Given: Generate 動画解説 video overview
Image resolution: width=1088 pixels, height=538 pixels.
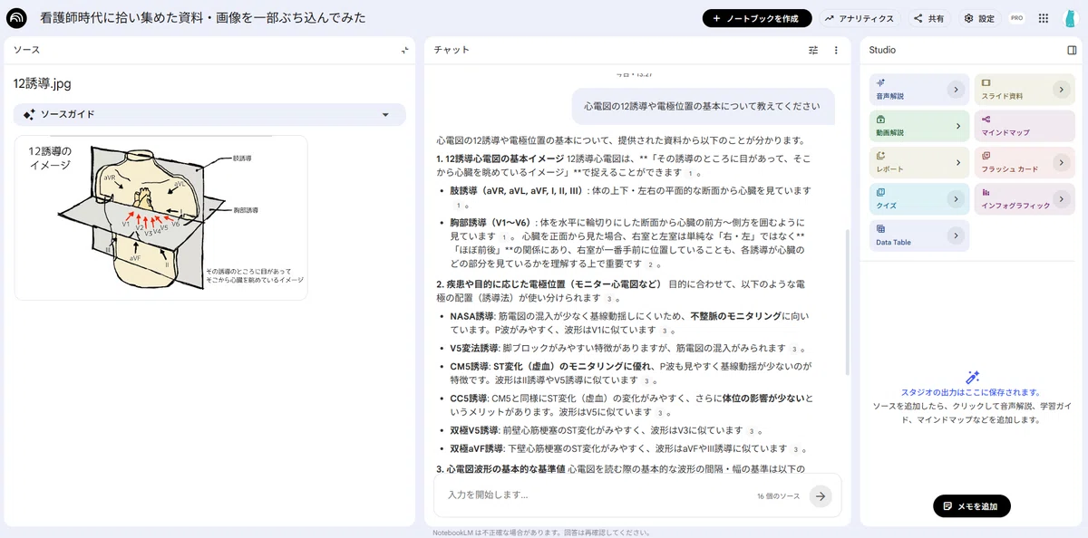Looking at the screenshot, I should [919, 125].
